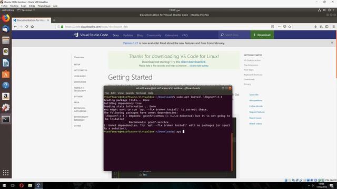The width and height of the screenshot is (337, 189).
Task: Open the system settings tools icon
Action: 6,108
